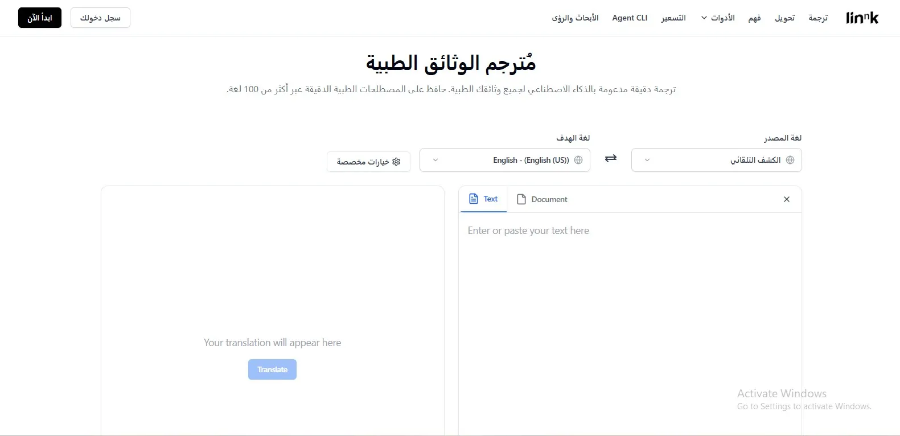This screenshot has height=436, width=900.
Task: Open the الكشف التلقائي source language dropdown
Action: [716, 160]
